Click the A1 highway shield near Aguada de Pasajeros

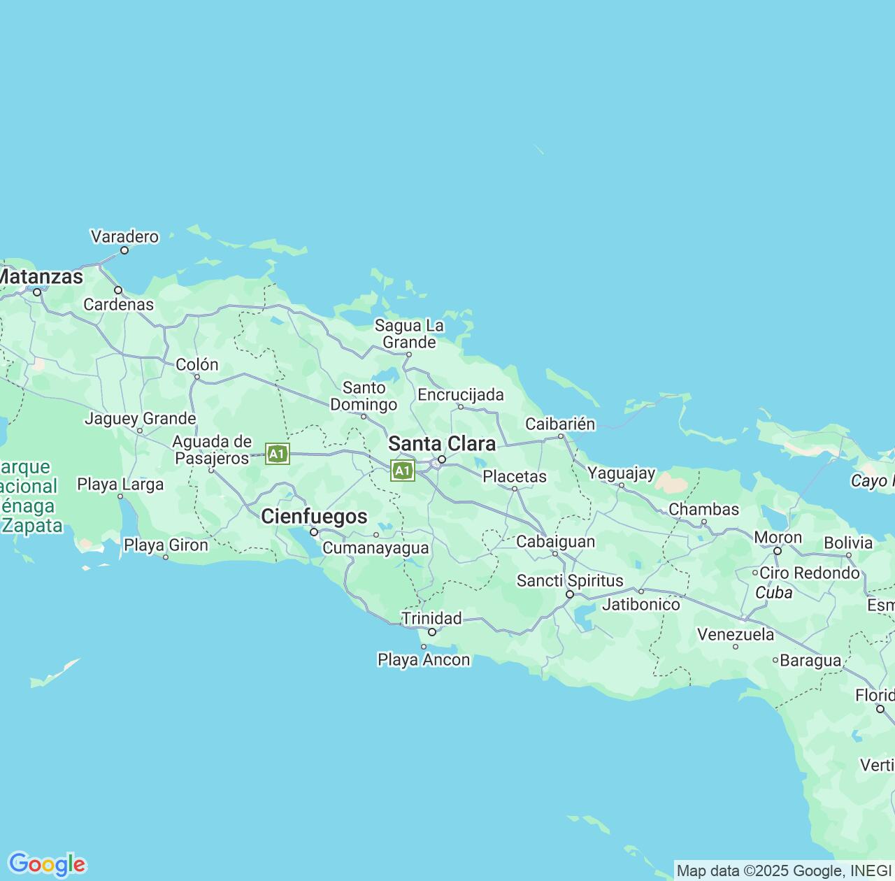(x=278, y=454)
